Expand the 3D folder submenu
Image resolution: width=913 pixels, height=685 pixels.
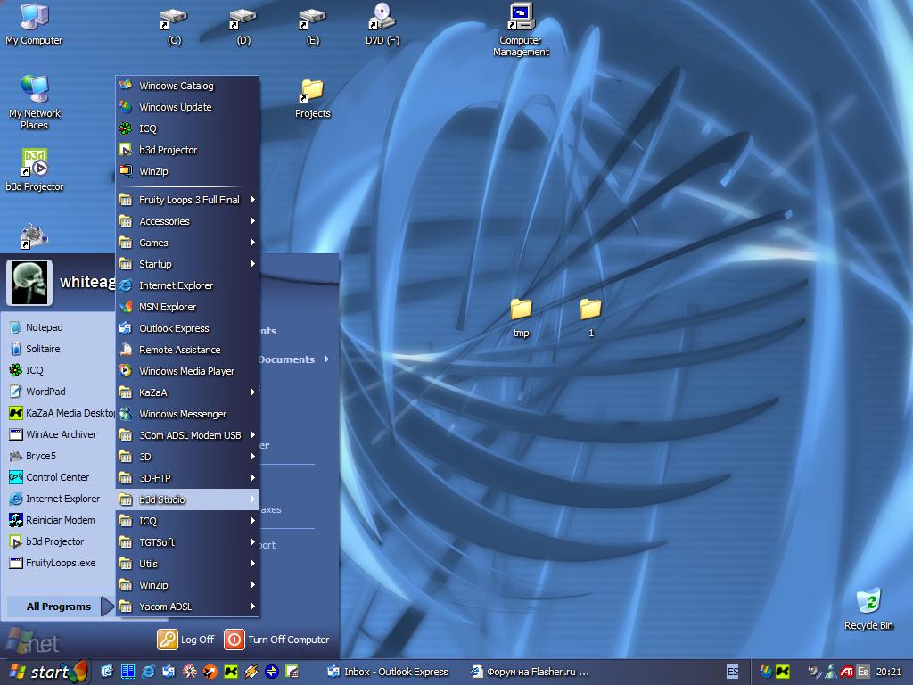187,457
